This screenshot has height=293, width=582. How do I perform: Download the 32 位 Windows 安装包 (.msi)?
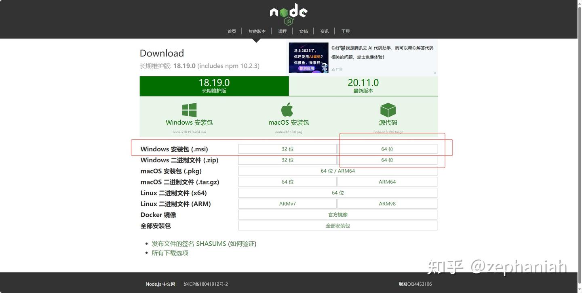click(287, 149)
